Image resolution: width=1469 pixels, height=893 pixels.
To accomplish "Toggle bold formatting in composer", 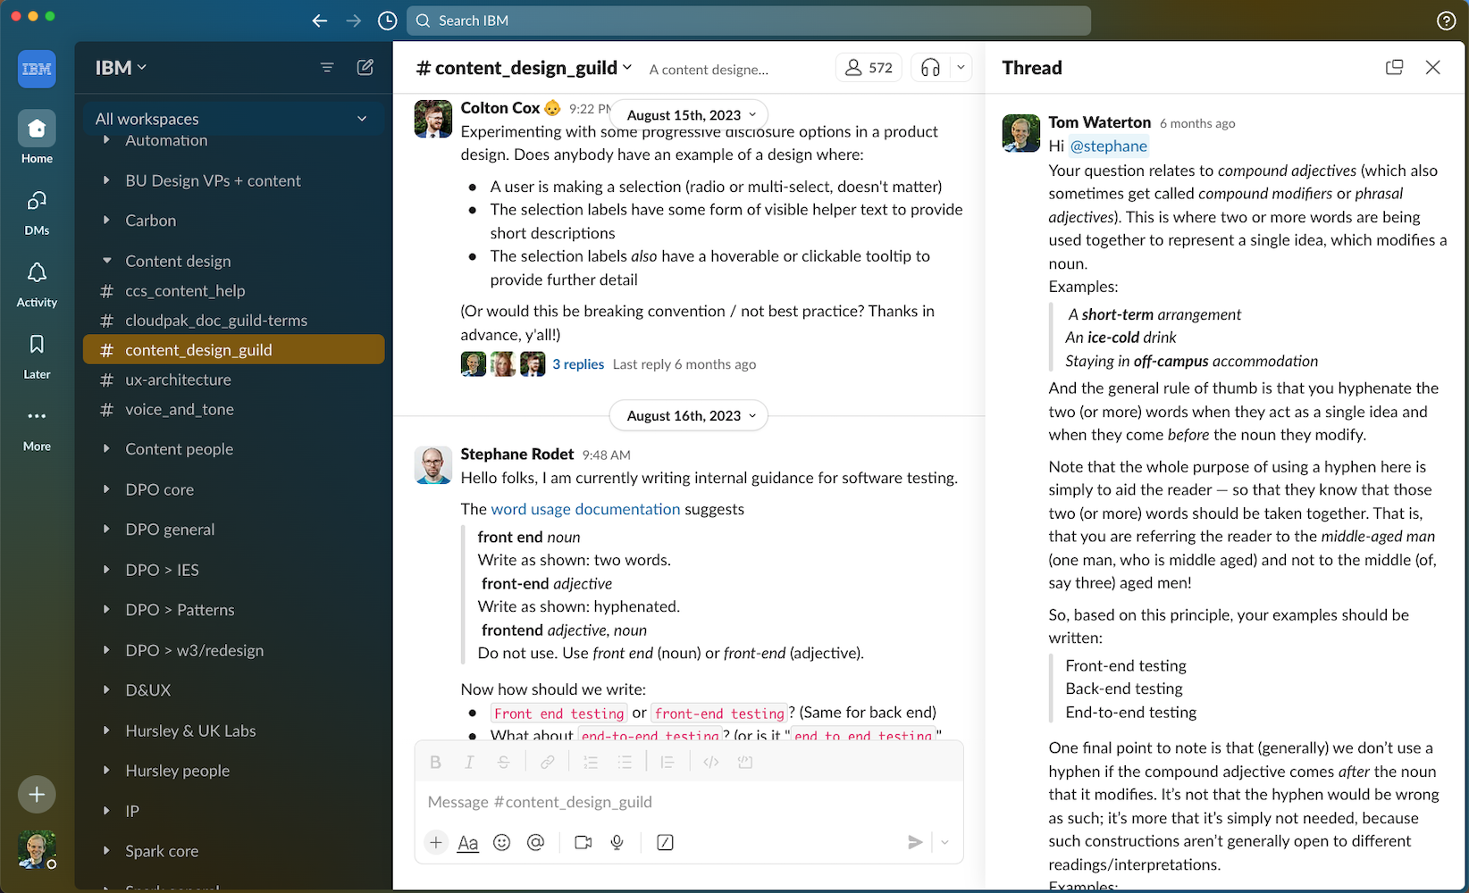I will coord(435,762).
